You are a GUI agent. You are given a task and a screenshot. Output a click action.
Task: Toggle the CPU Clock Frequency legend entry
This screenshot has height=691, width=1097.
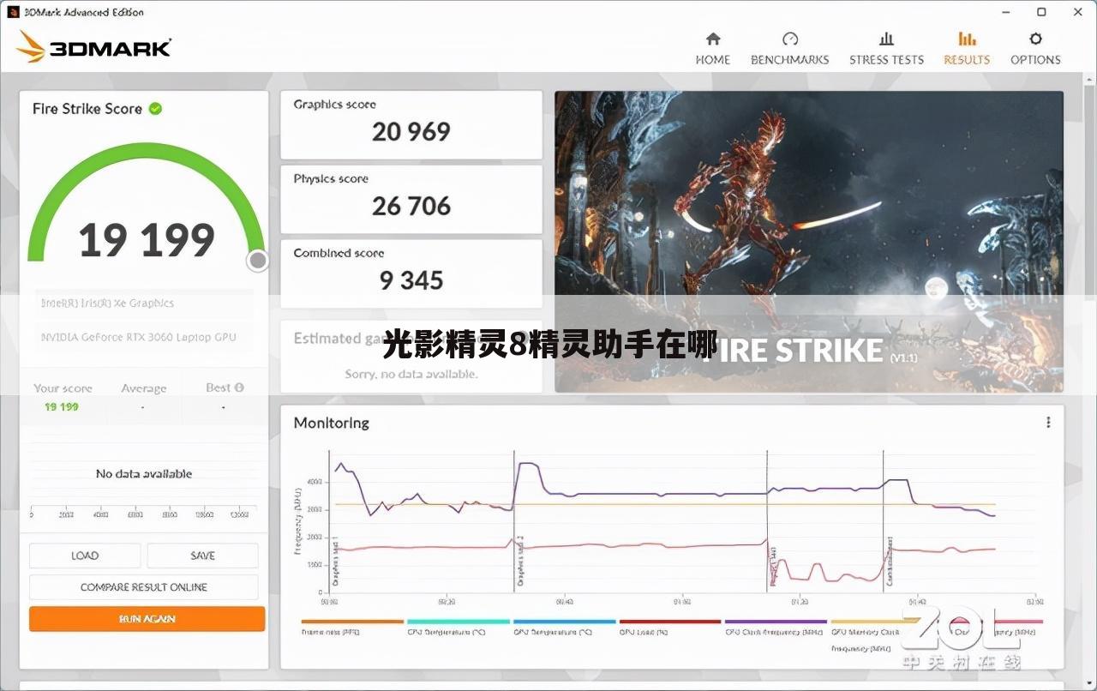coord(776,627)
